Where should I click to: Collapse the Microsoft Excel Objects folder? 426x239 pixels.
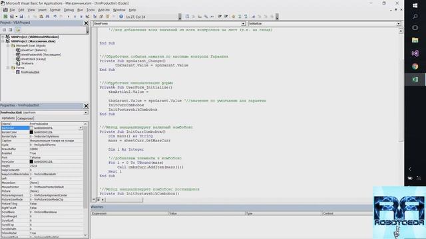8,46
